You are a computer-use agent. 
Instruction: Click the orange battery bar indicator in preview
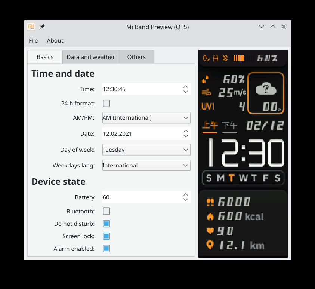click(239, 58)
